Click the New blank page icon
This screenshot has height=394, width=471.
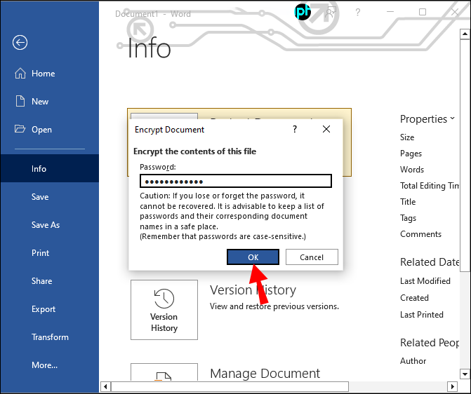tap(20, 101)
